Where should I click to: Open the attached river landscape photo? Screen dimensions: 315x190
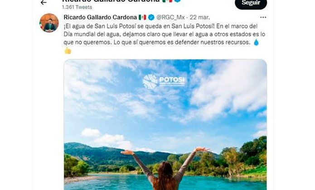(165, 124)
